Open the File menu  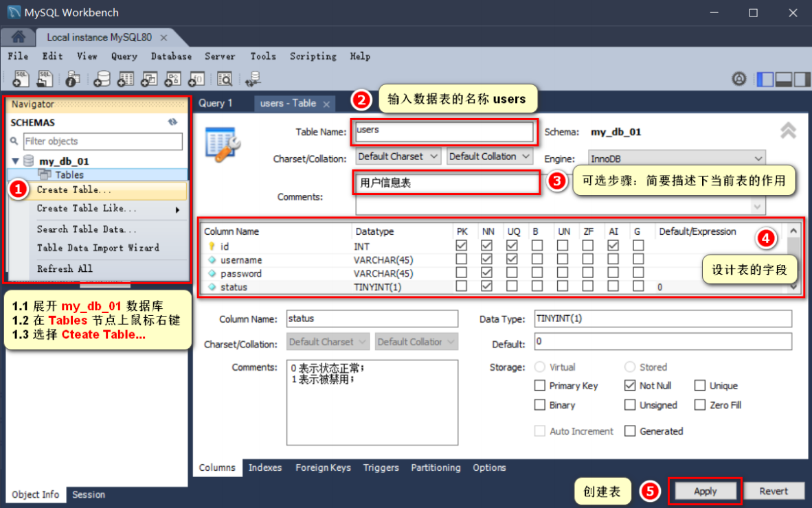(x=18, y=56)
